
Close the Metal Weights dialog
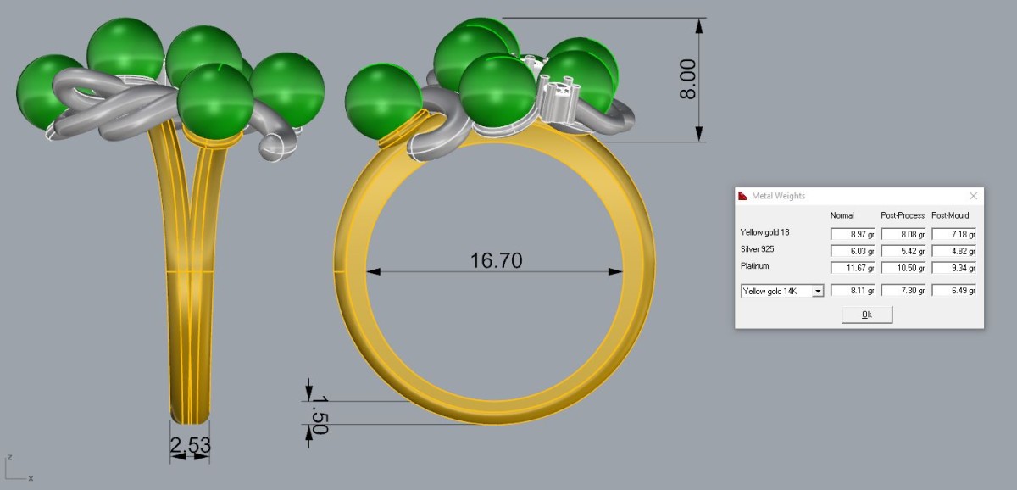pyautogui.click(x=973, y=196)
